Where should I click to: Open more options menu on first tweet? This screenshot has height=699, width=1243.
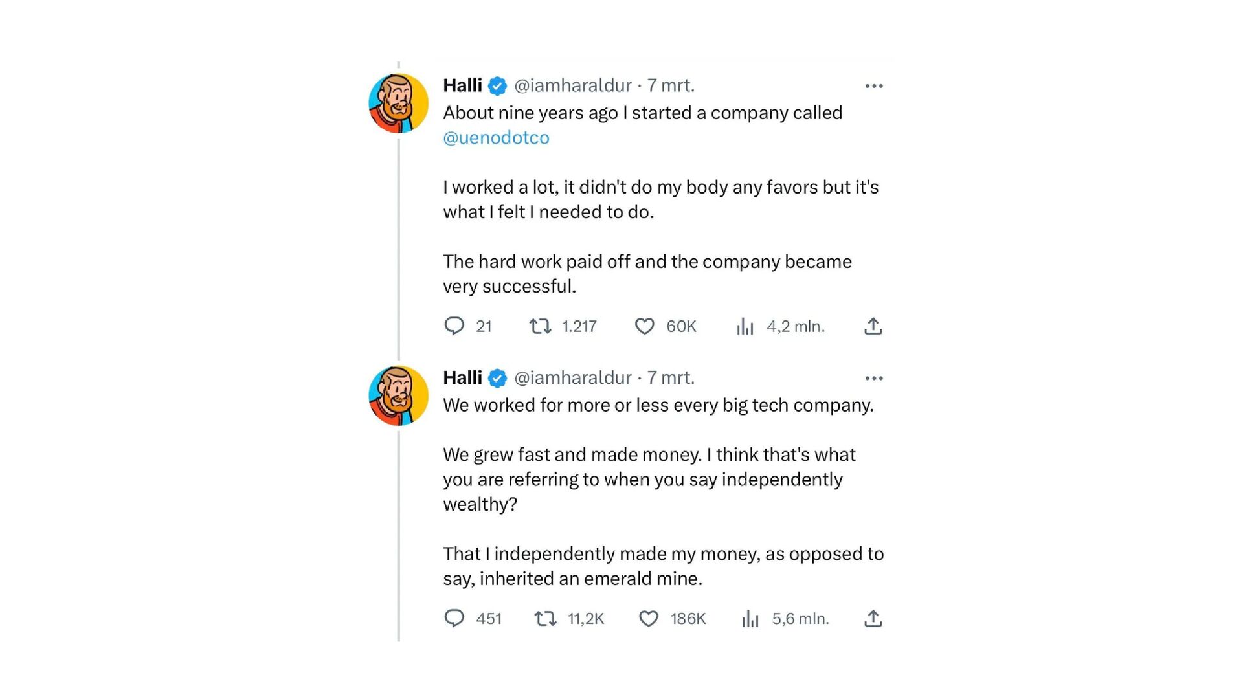click(874, 86)
